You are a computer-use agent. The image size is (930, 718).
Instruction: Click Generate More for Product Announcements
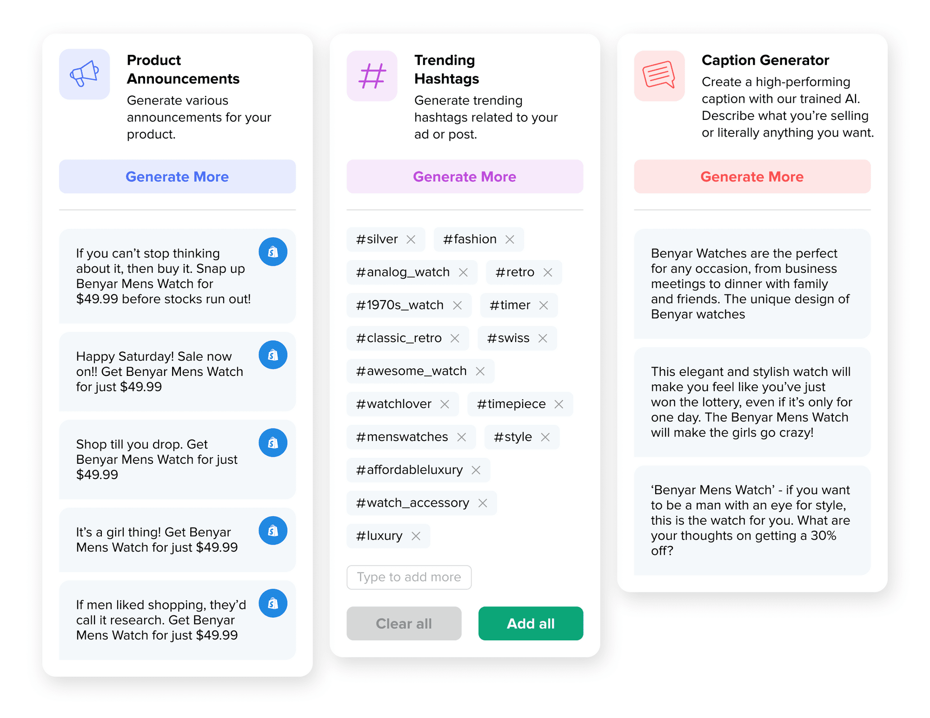click(177, 177)
